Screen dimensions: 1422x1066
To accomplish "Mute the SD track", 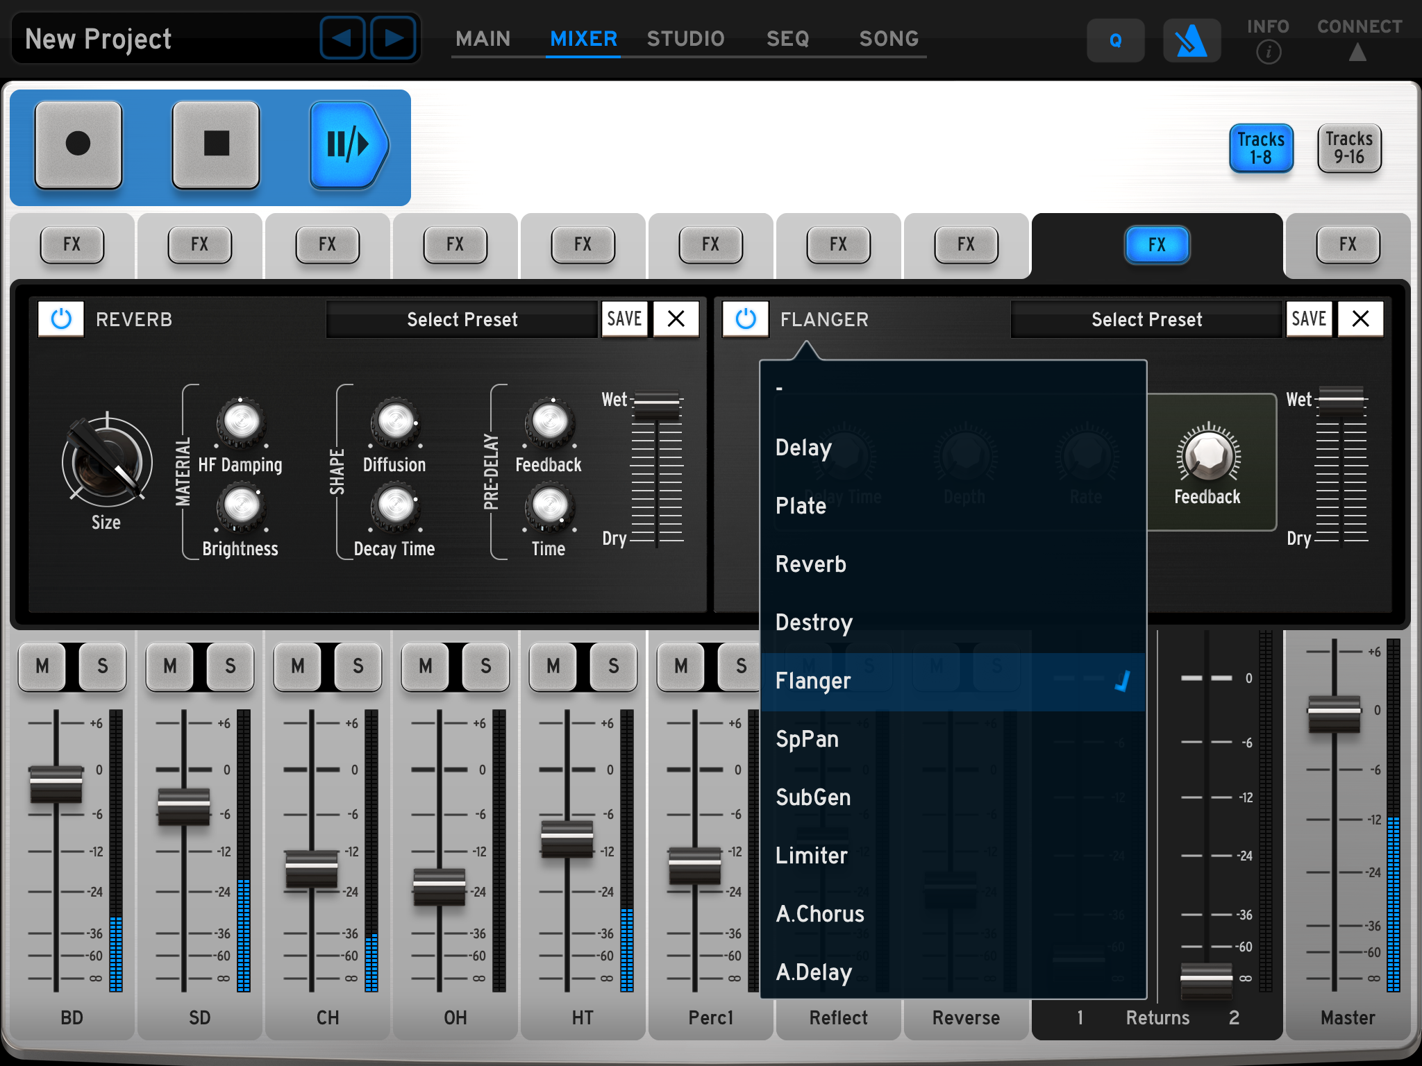I will [x=170, y=666].
